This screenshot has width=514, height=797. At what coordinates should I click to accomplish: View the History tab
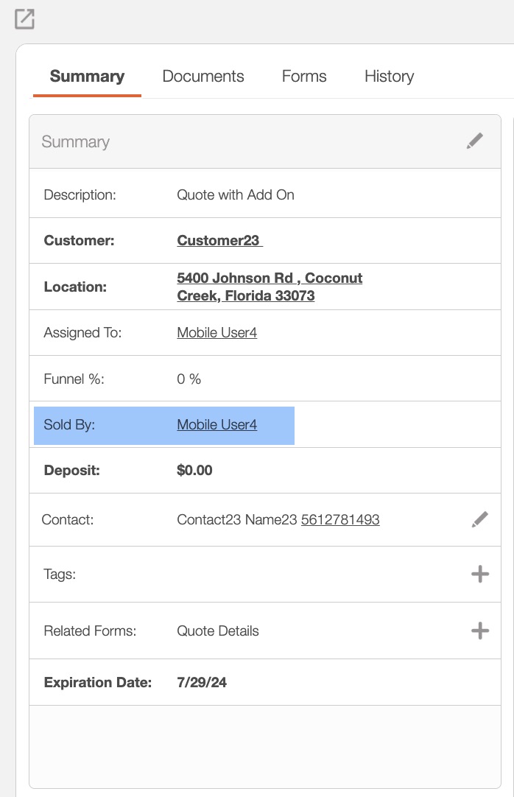[x=389, y=77]
